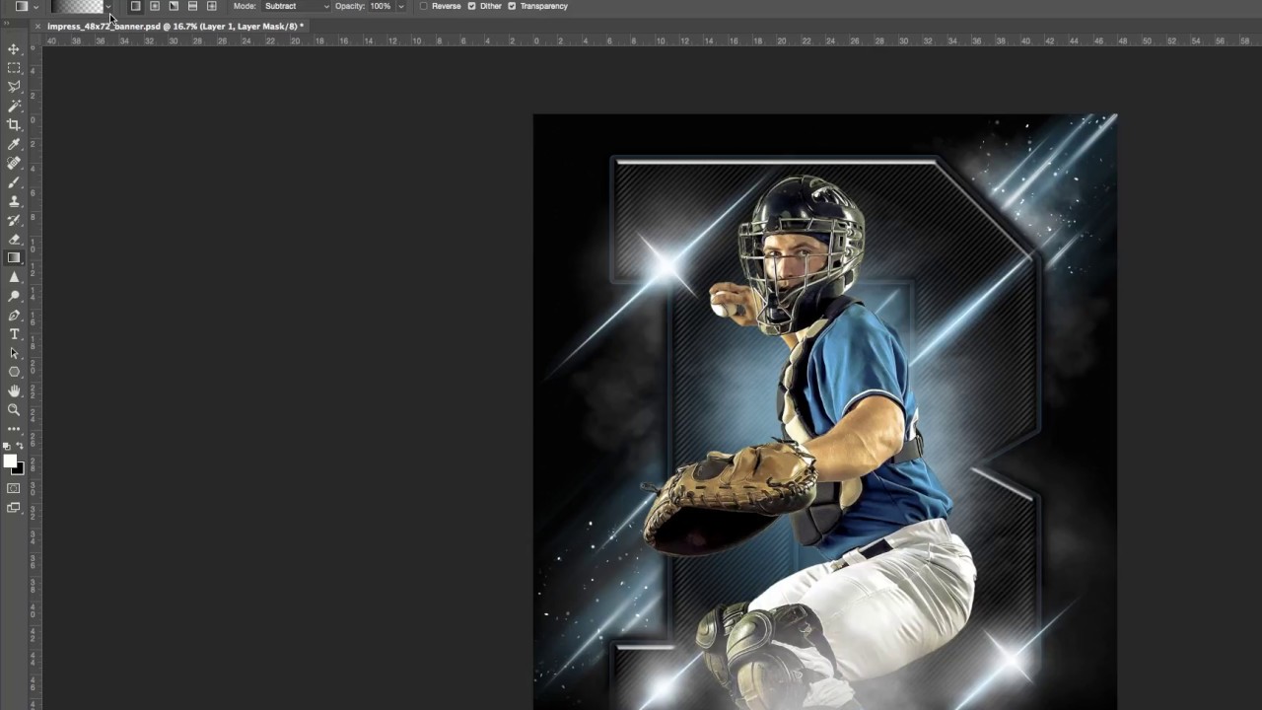Select the Pen tool
1262x710 pixels.
point(14,316)
